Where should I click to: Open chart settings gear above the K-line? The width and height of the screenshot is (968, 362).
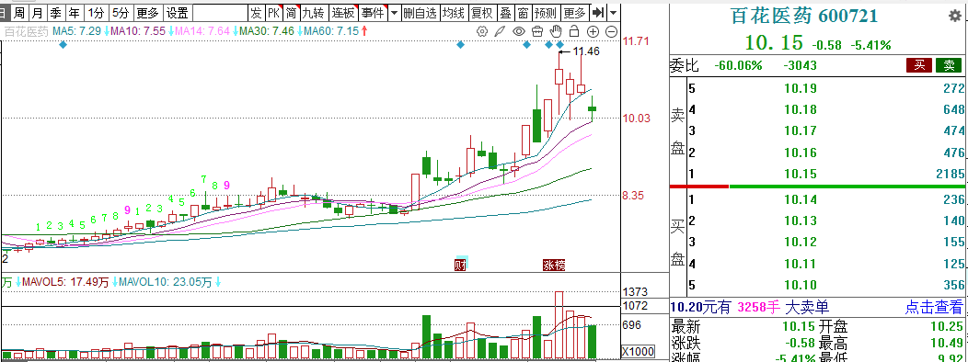[x=483, y=31]
